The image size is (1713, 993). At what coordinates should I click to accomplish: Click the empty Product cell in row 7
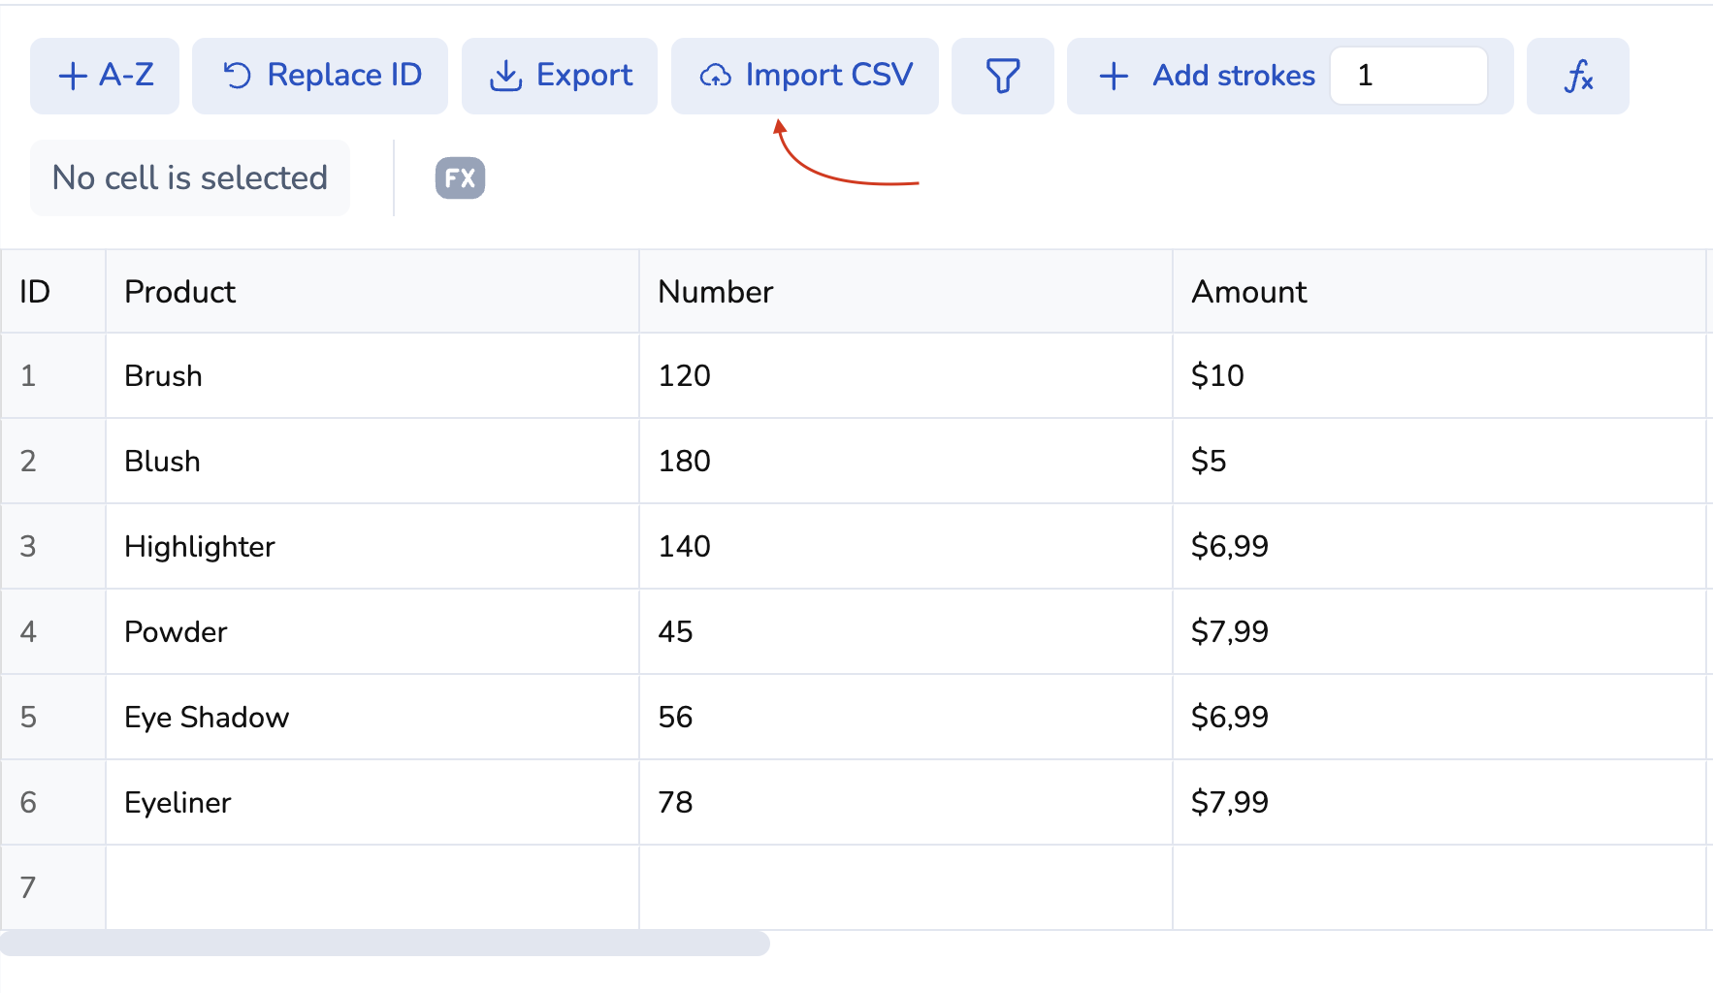coord(372,887)
